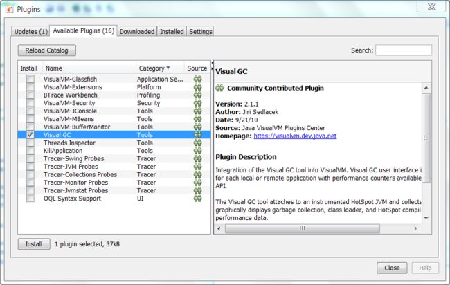This screenshot has width=450, height=285.
Task: Click description horizontal scrollbar thumb
Action: [x=303, y=228]
